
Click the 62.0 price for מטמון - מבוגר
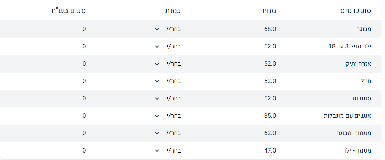point(270,133)
